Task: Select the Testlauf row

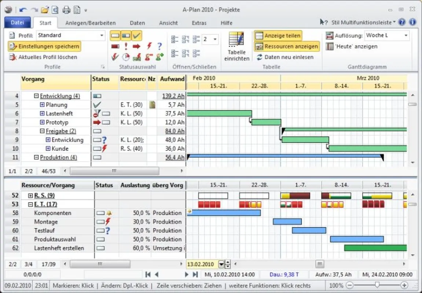Action: (95, 230)
